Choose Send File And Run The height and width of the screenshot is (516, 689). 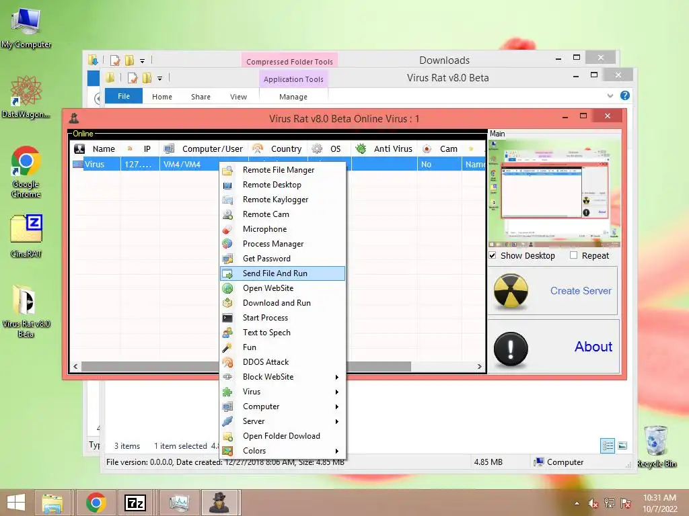coord(282,273)
